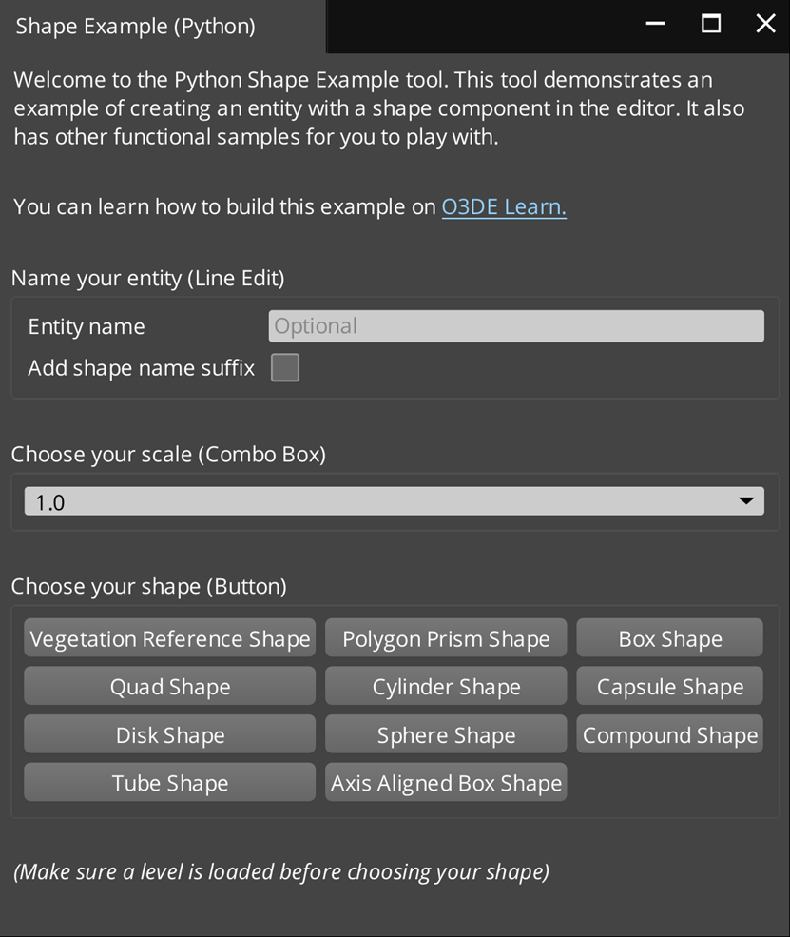The height and width of the screenshot is (937, 790).
Task: Select the Quad Shape button
Action: point(169,687)
